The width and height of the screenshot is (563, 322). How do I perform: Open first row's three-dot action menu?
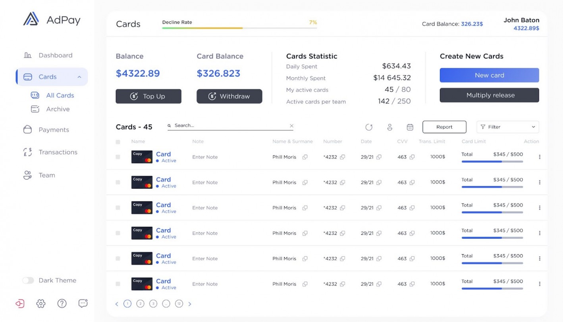[540, 157]
